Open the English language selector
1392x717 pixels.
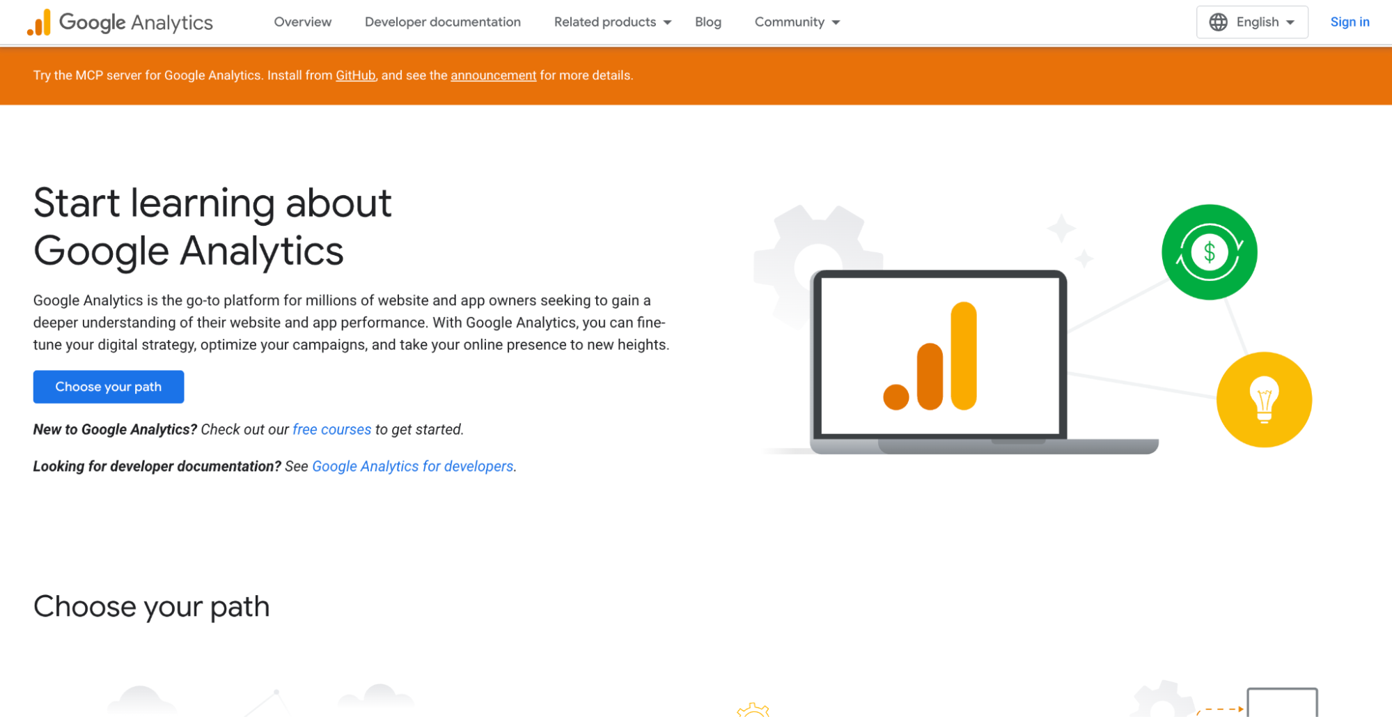1252,22
